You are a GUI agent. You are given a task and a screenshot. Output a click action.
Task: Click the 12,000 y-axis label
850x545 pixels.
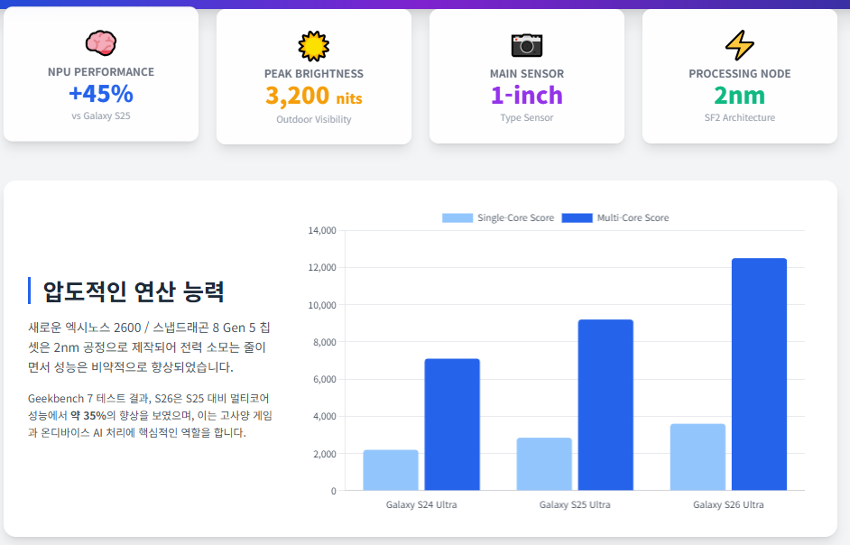(322, 268)
